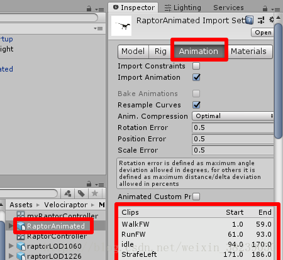283x260 pixels.
Task: Select the Rig import tab
Action: (160, 51)
